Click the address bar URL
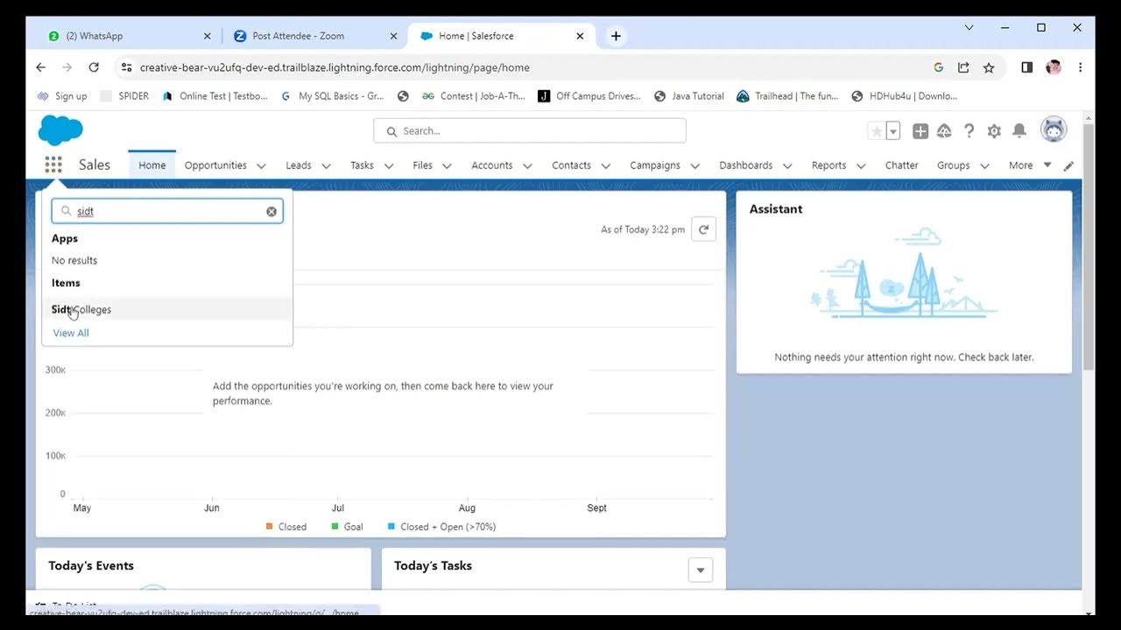Viewport: 1121px width, 630px height. tap(335, 67)
